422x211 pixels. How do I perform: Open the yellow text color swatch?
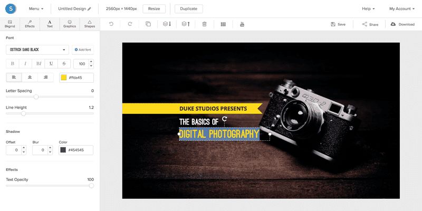click(x=63, y=78)
